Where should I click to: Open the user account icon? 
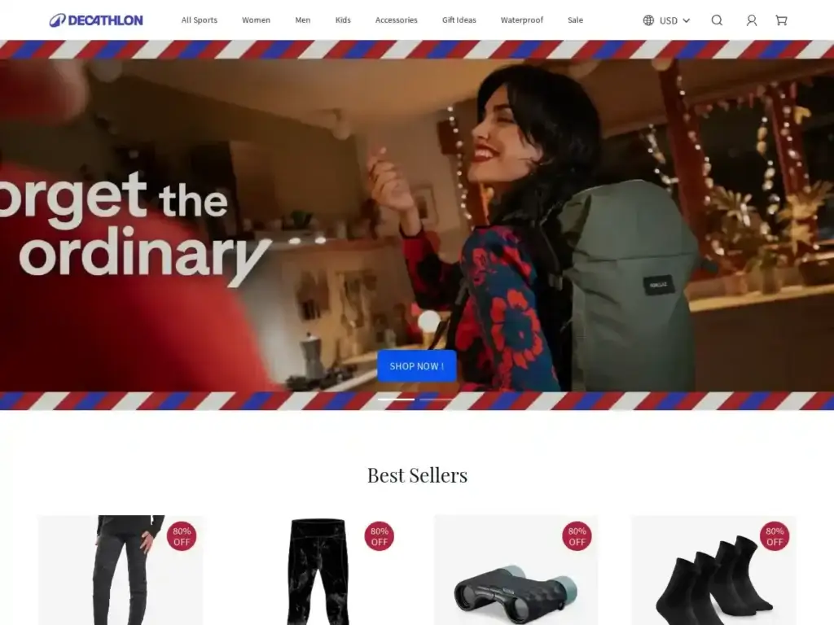[751, 20]
